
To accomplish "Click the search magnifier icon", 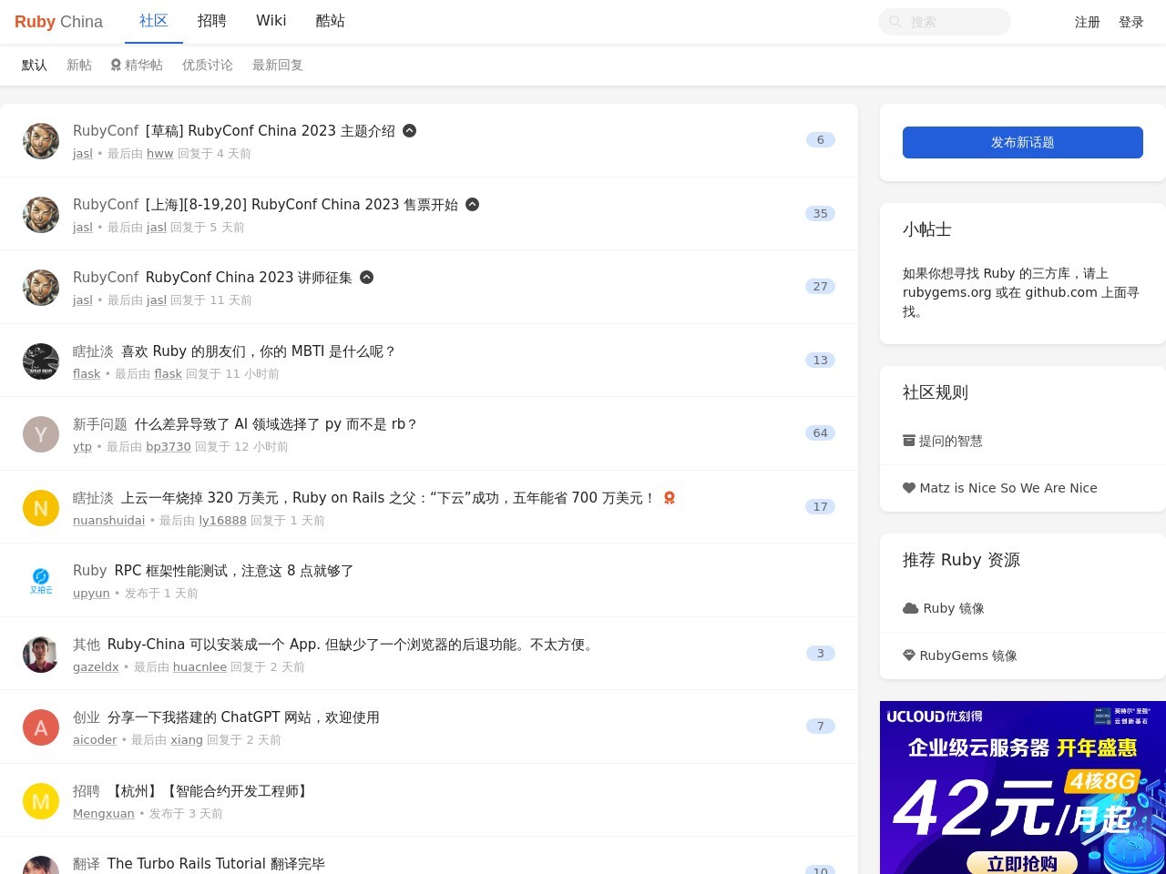I will click(x=895, y=21).
